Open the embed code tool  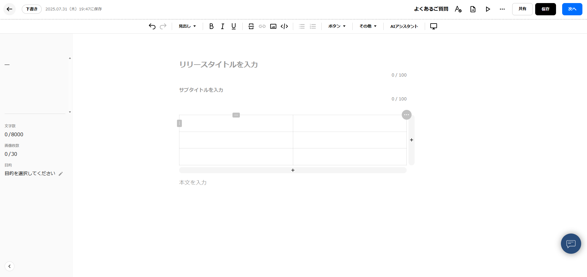coord(284,26)
